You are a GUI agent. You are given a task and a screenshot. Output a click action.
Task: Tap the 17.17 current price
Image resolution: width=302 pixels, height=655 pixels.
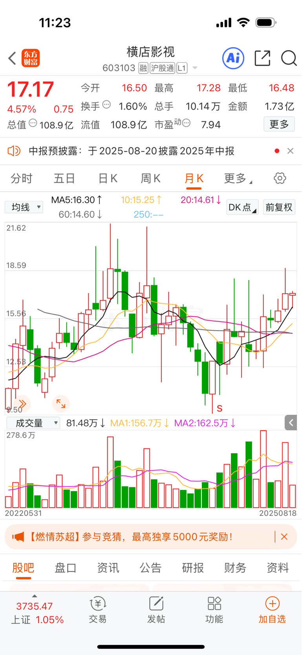click(x=31, y=89)
